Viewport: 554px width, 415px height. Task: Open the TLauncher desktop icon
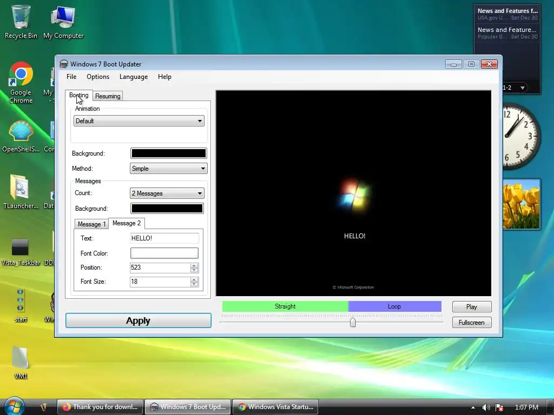point(21,192)
